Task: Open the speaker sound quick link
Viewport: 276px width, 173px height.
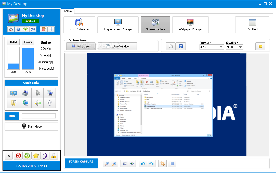Action: click(37, 103)
